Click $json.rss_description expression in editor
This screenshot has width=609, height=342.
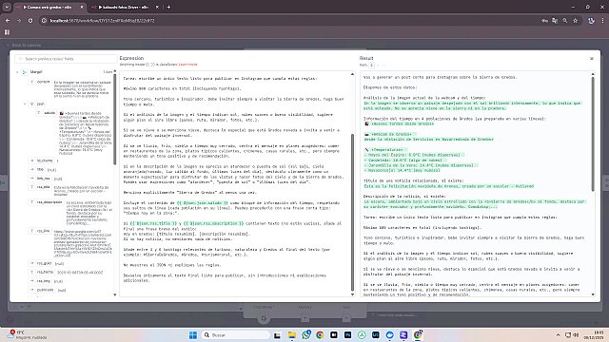click(x=213, y=223)
